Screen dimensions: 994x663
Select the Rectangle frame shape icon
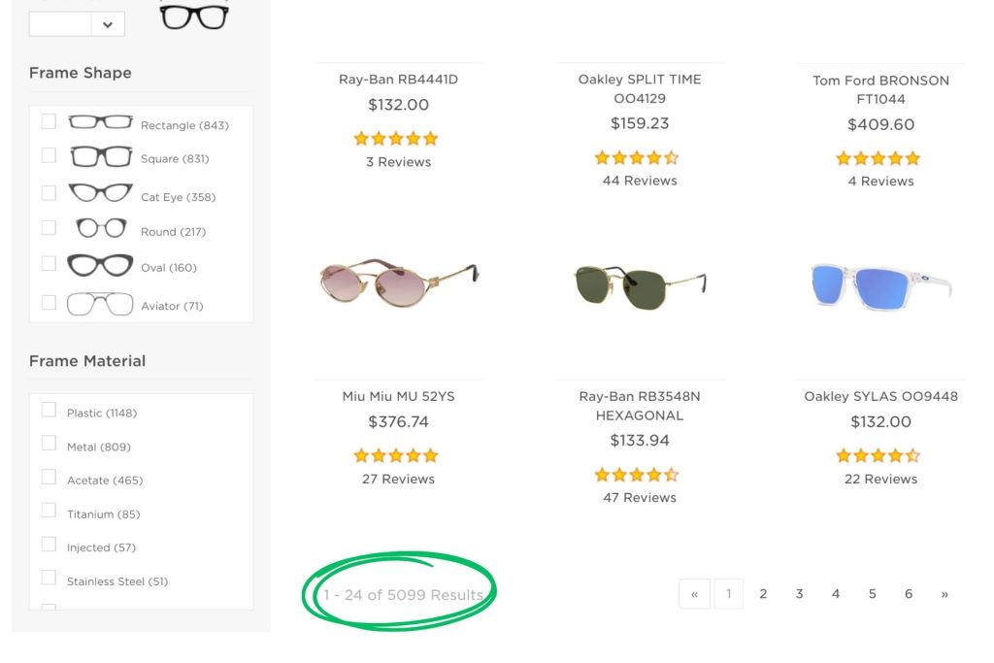click(100, 122)
